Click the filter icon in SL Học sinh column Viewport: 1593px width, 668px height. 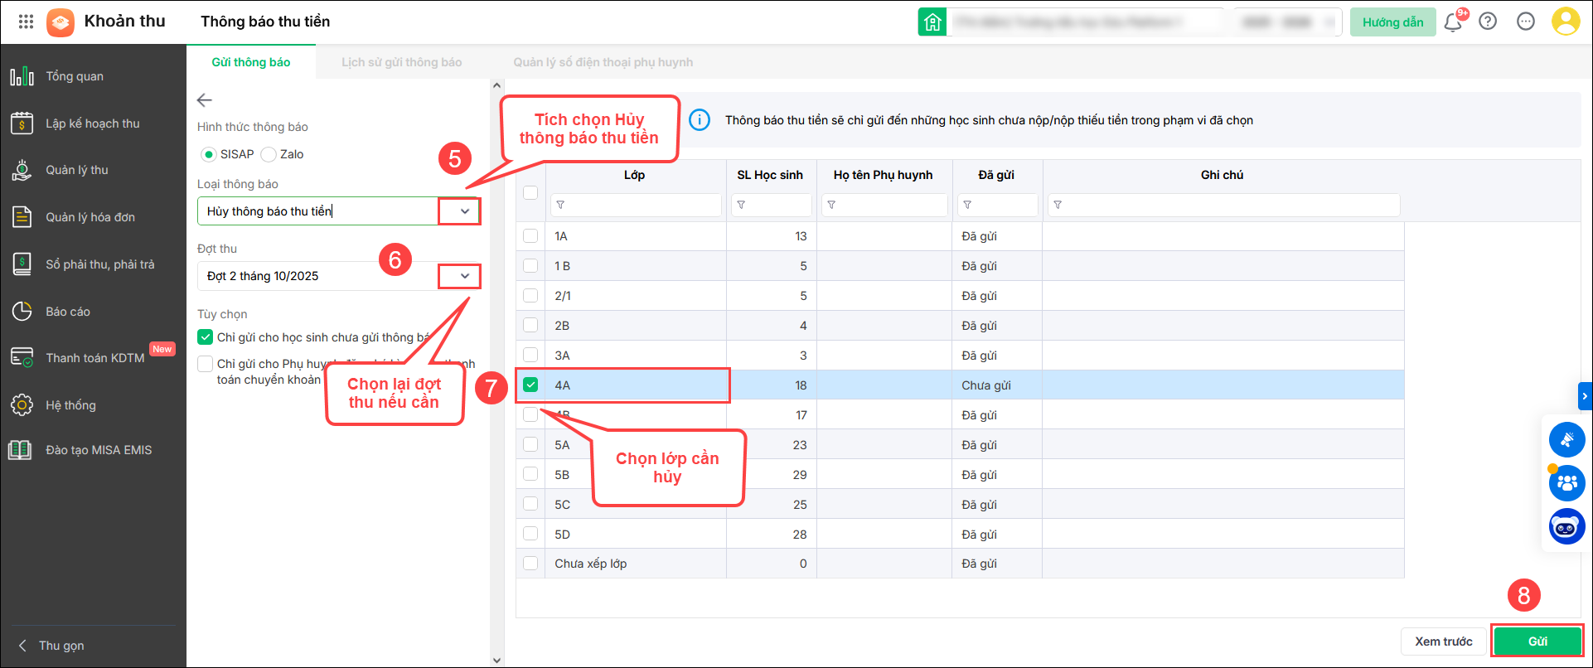click(x=741, y=205)
